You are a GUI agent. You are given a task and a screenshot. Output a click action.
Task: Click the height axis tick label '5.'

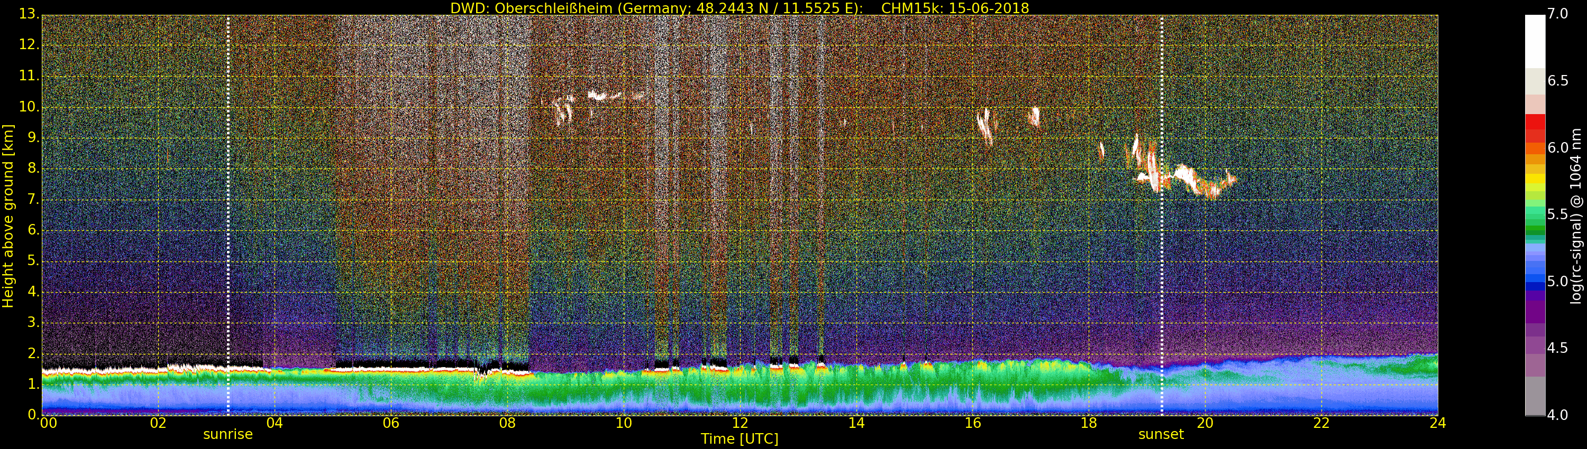(x=33, y=261)
